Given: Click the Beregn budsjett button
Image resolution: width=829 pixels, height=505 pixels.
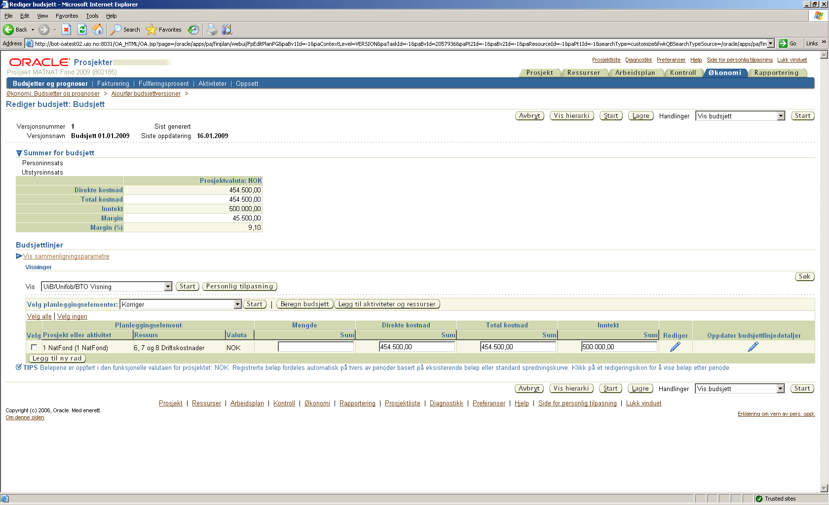Looking at the screenshot, I should pos(305,304).
